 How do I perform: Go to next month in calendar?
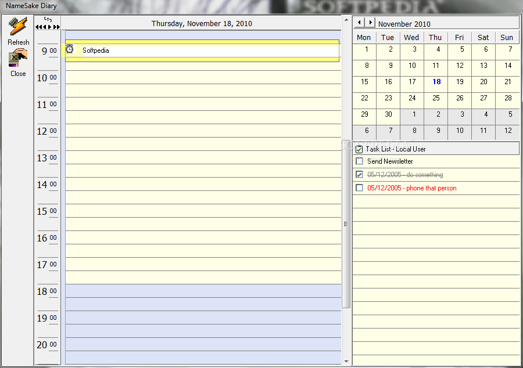click(x=370, y=23)
